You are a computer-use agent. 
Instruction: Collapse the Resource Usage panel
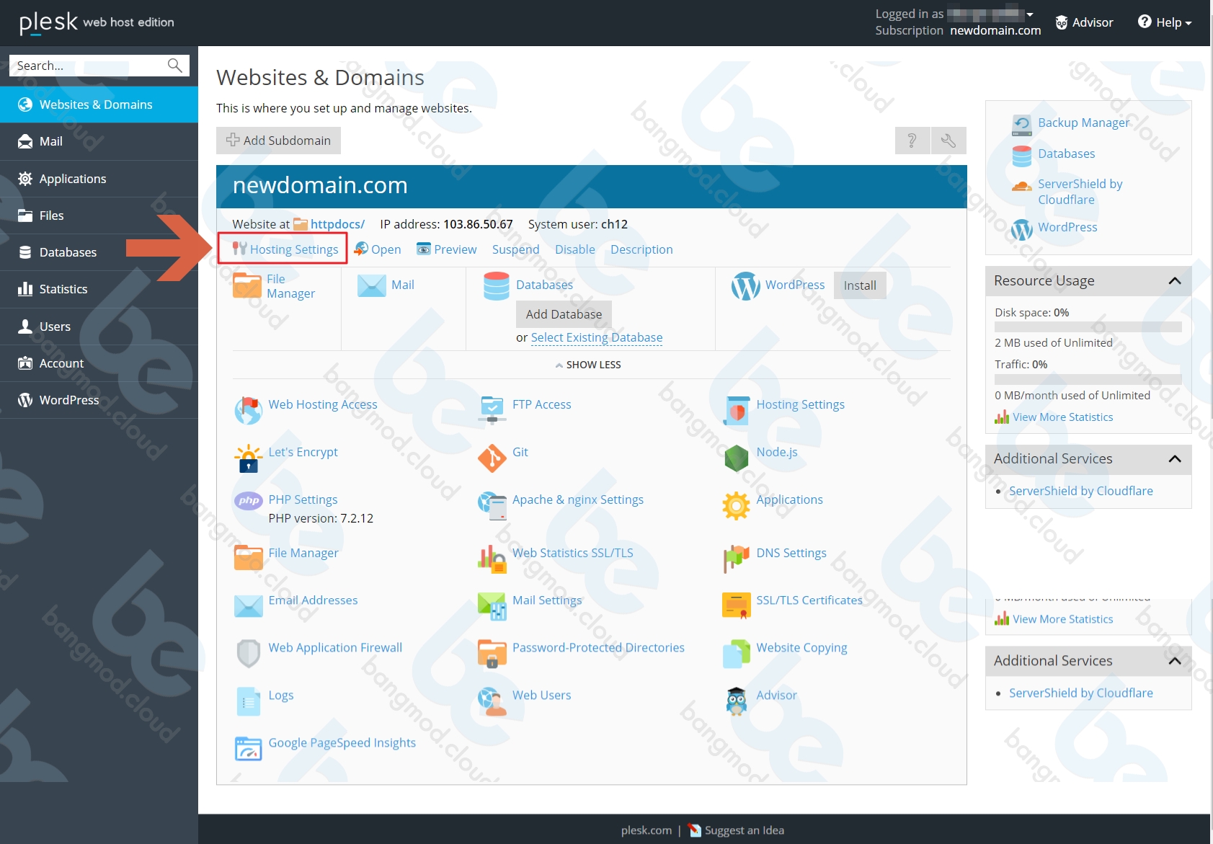1175,281
